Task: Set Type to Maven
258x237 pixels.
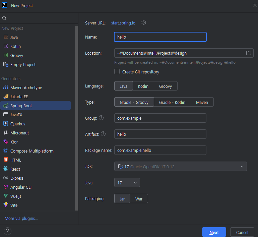Action: (202, 102)
